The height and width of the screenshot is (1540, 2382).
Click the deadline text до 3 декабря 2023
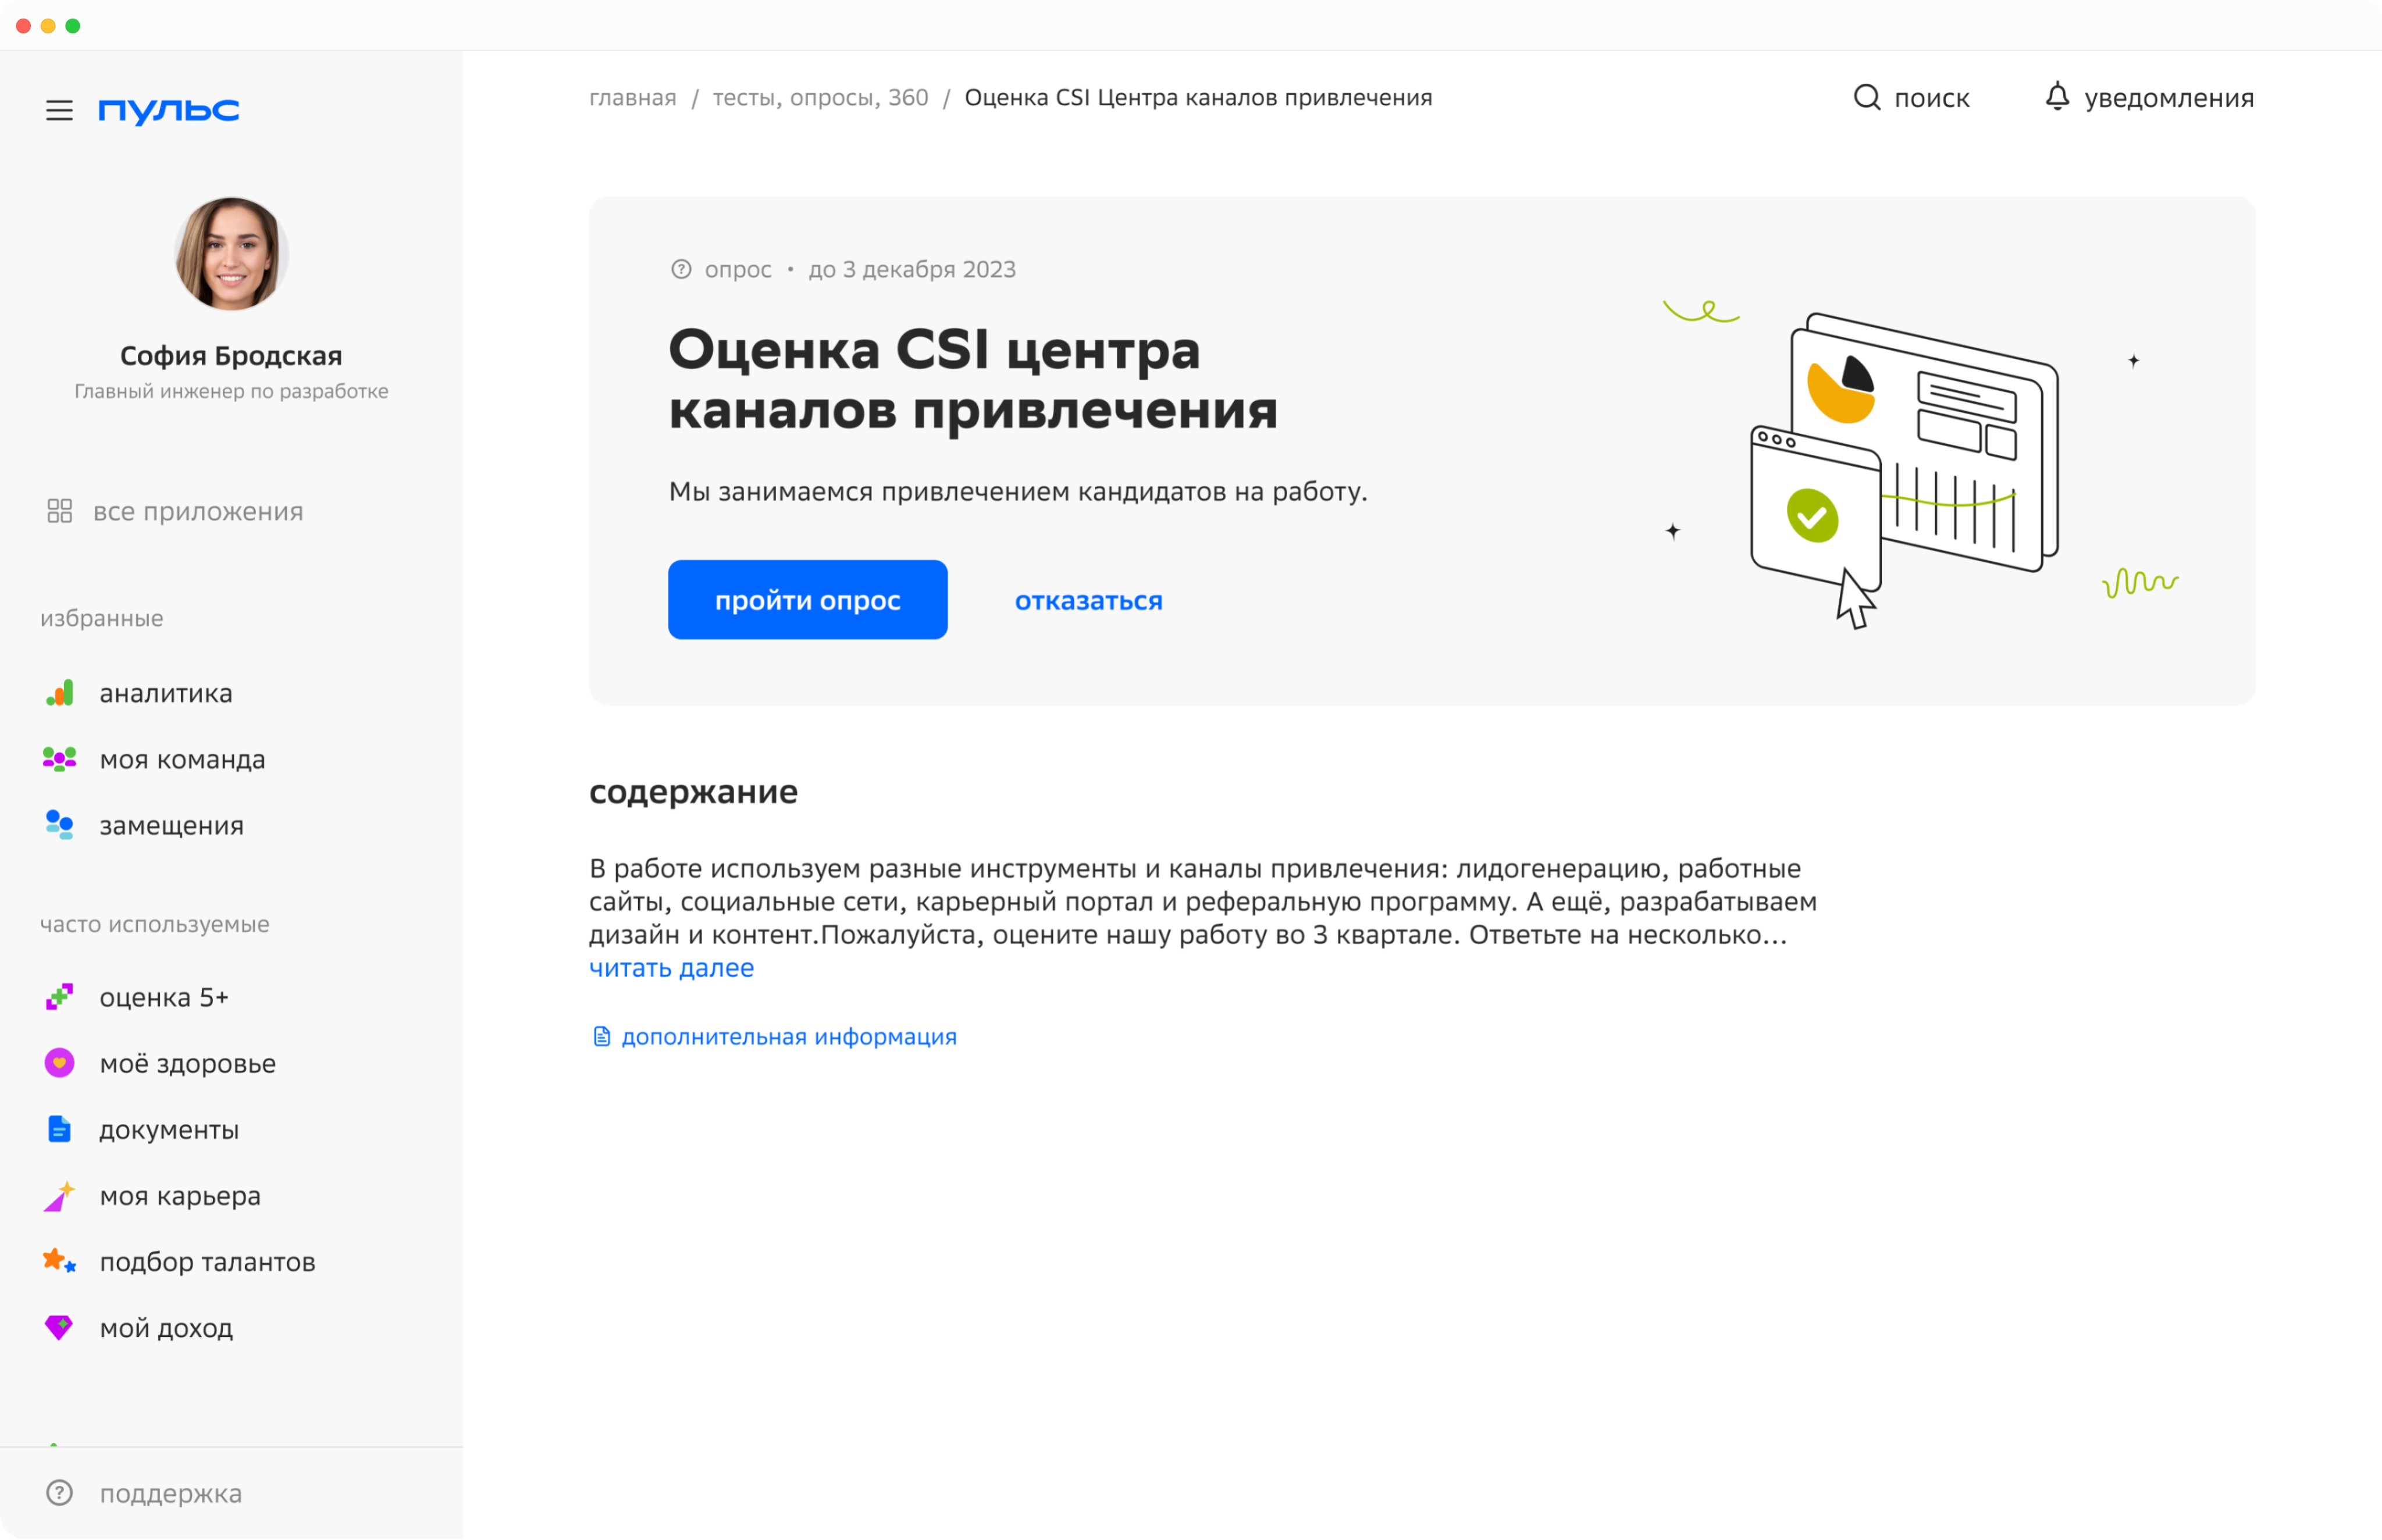pos(911,269)
